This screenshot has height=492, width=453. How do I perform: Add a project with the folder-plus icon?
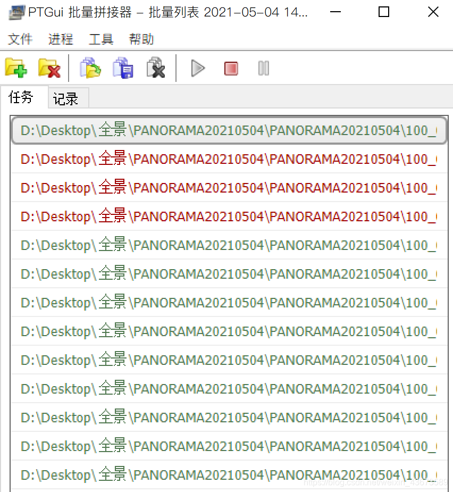(x=16, y=68)
